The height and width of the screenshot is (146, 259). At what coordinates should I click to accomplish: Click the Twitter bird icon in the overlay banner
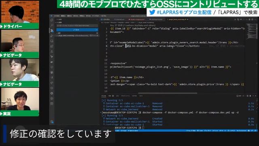click(152, 12)
